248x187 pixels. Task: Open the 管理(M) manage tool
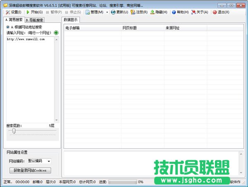(x=95, y=12)
